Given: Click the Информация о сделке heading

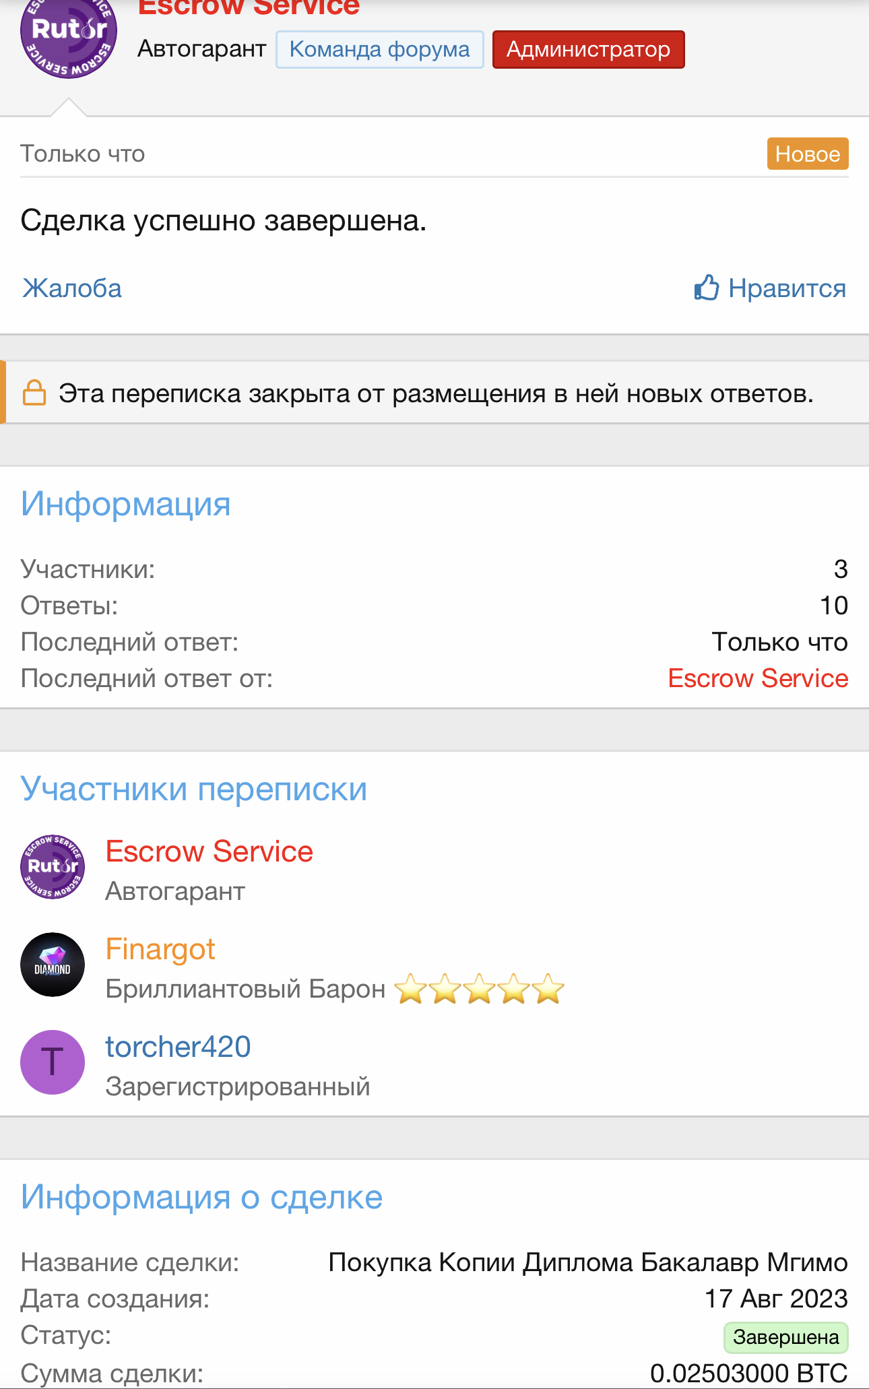Looking at the screenshot, I should click(x=201, y=1197).
